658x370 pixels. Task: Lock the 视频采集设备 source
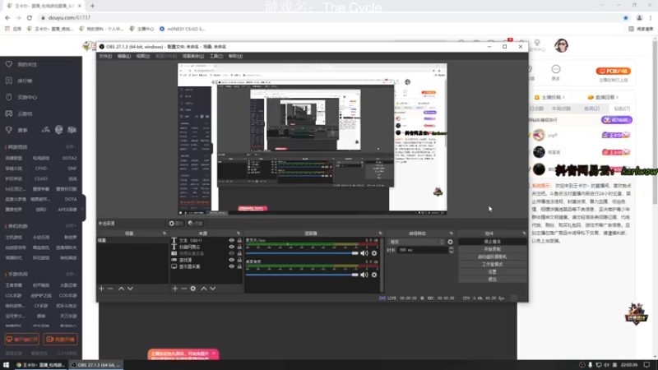239,253
